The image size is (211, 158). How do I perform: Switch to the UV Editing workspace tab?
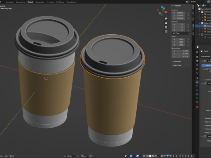60,2
